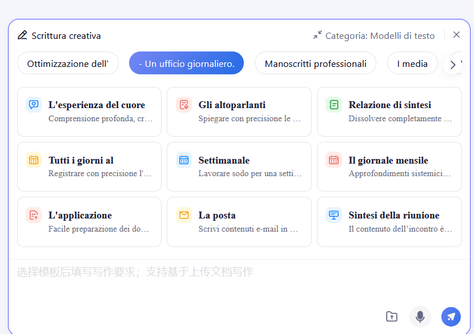Select the Il giornale mensile template card
This screenshot has height=334, width=474.
pos(389,166)
